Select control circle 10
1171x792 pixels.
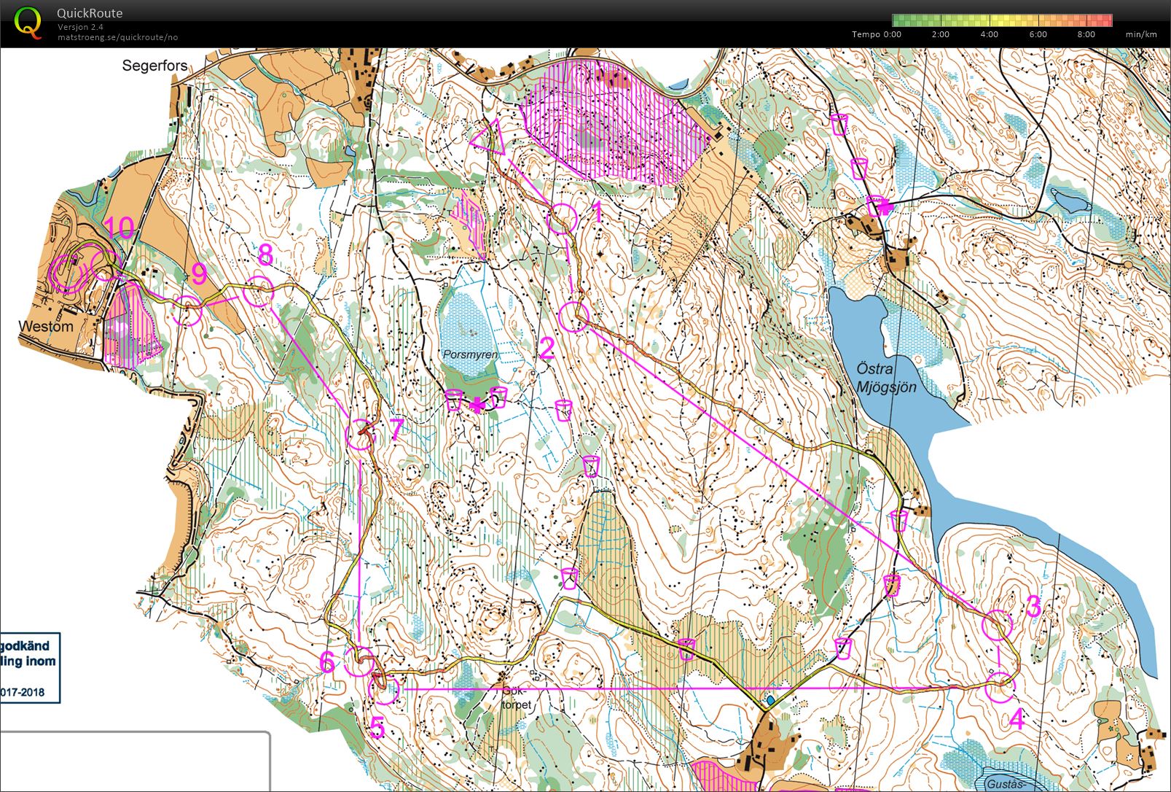pos(106,264)
